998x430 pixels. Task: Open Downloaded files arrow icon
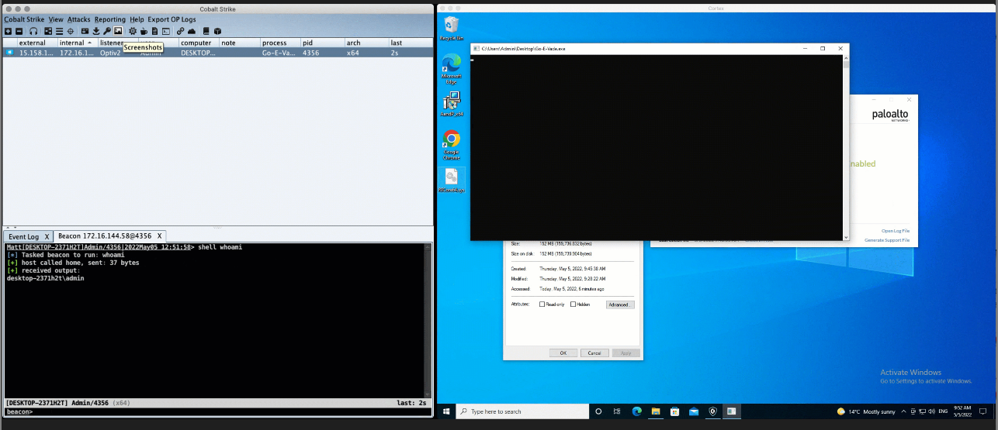click(x=96, y=31)
